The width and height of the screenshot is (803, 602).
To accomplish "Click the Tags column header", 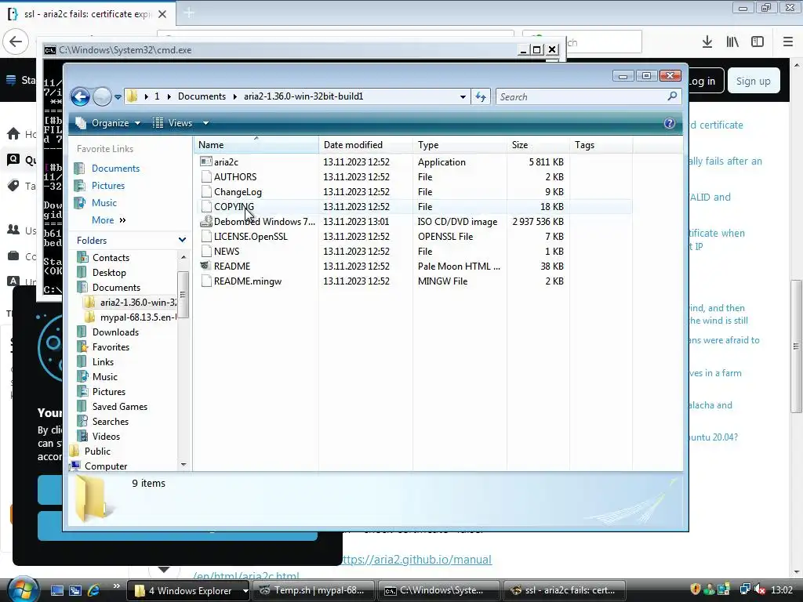I will (x=601, y=145).
